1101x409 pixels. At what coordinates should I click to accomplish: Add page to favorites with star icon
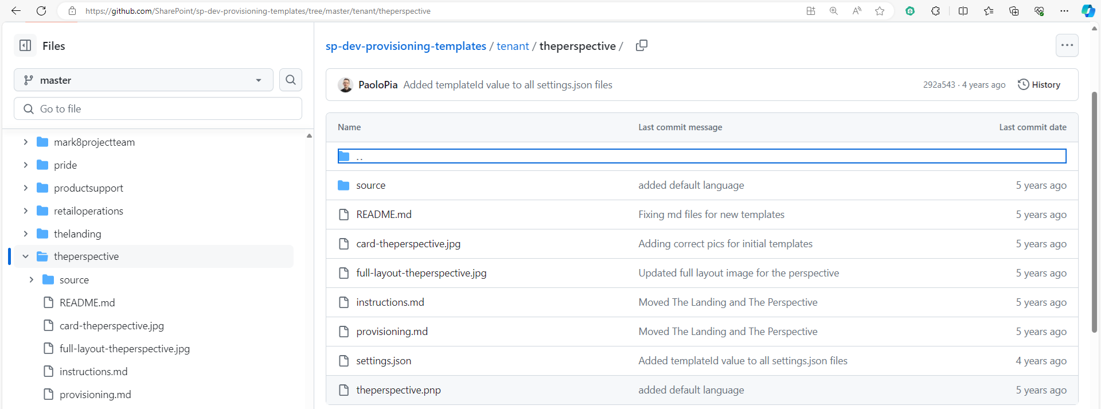(880, 11)
